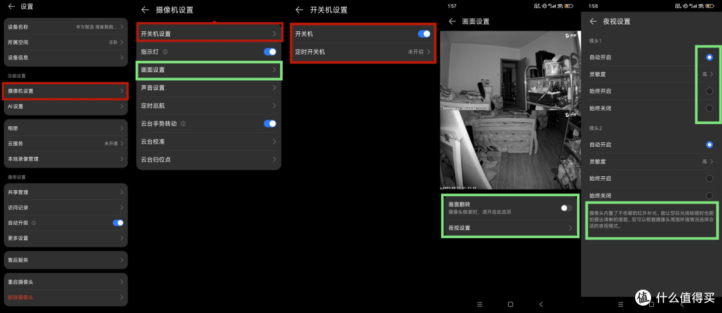Image resolution: width=722 pixels, height=313 pixels.
Task: Open 摄像机设置 row in 设置 list
Action: [66, 91]
